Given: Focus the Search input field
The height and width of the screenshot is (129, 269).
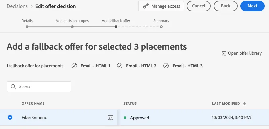Looking at the screenshot, I should coord(39,87).
